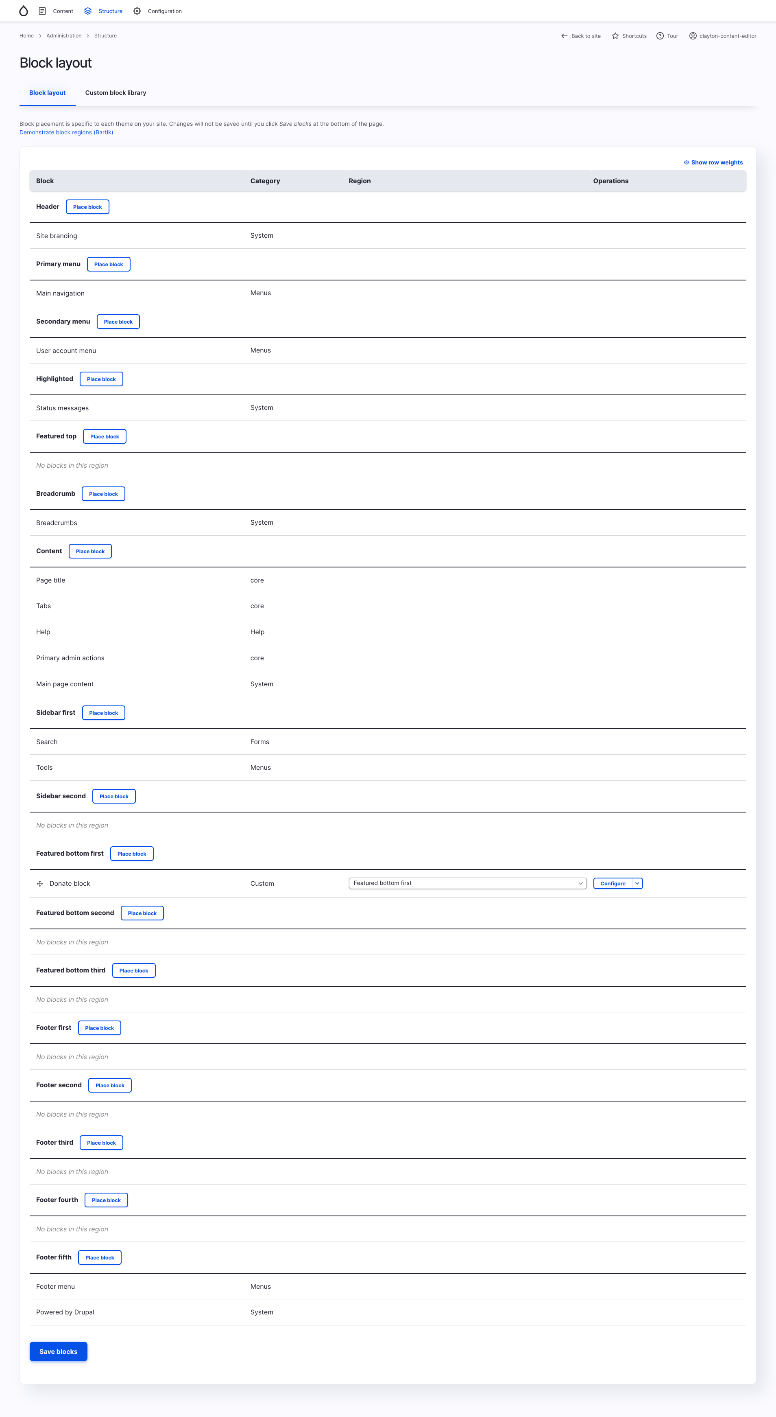Open Demonstrate block regions (Bartik) link
776x1417 pixels.
66,132
